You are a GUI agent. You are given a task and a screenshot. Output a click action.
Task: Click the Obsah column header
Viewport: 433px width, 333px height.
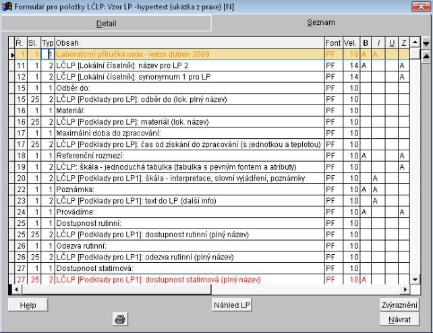click(x=190, y=42)
